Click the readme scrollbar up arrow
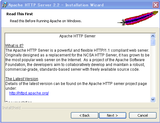160x123 pixels. 153,36
